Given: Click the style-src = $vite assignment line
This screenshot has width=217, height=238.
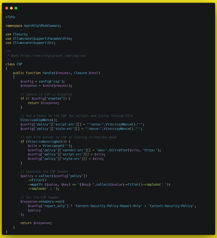Looking at the screenshot, I should click(x=66, y=159).
